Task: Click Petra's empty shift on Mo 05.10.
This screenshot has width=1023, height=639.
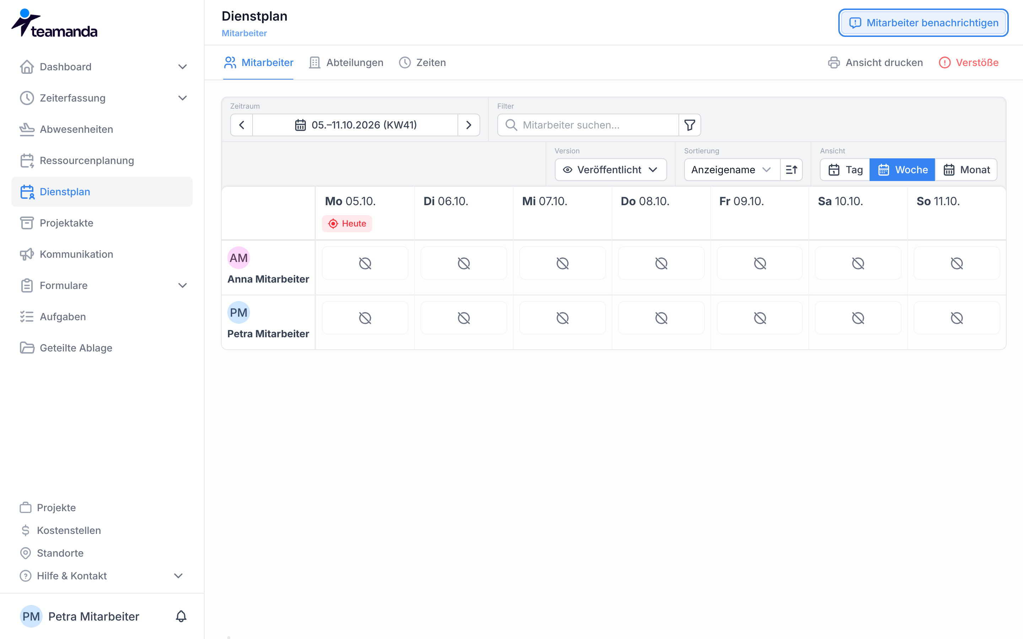Action: point(365,318)
